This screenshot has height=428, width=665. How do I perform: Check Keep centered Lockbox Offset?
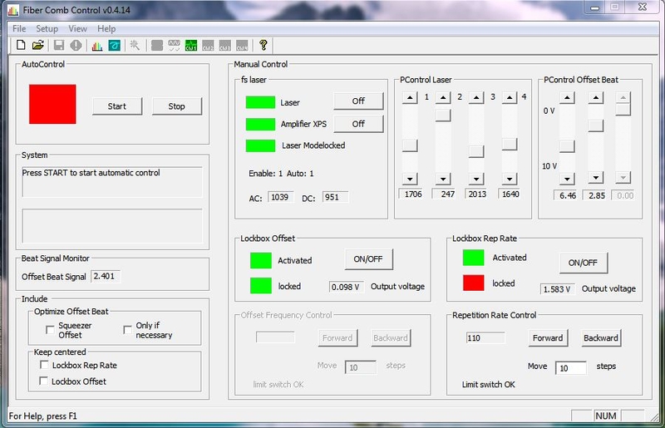(x=43, y=381)
